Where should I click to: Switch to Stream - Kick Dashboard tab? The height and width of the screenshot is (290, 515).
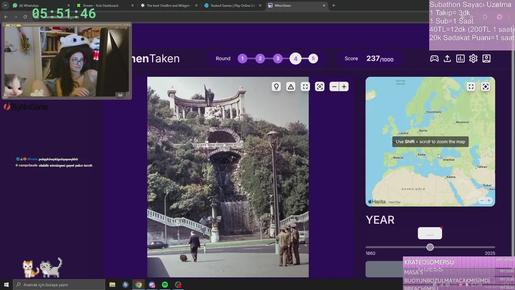pyautogui.click(x=105, y=6)
